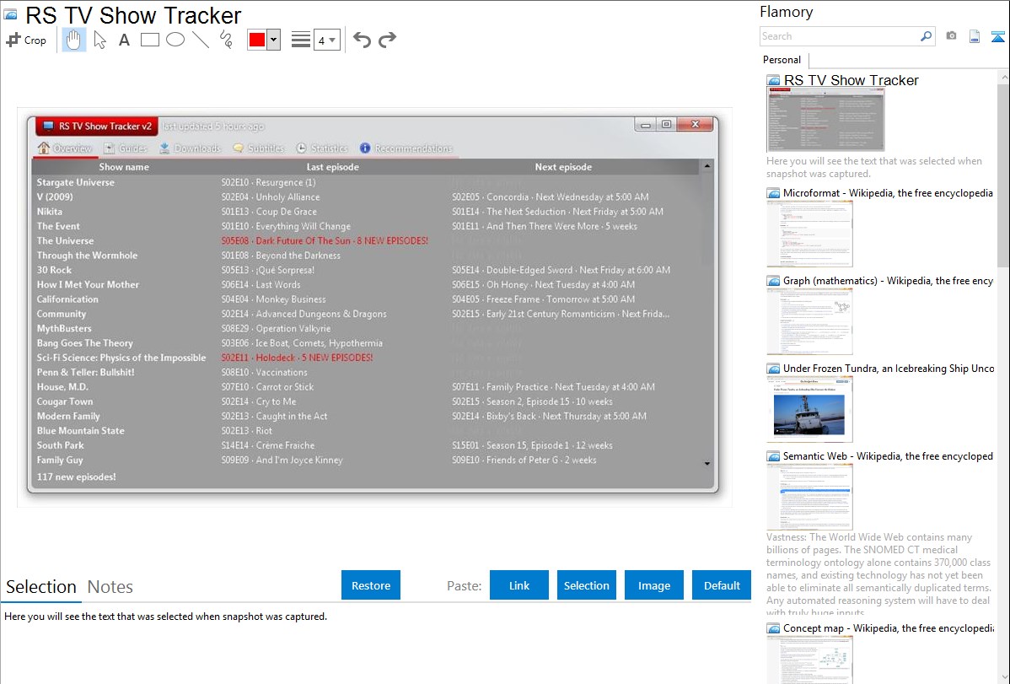Click the Restore button
1010x684 pixels.
[x=370, y=585]
